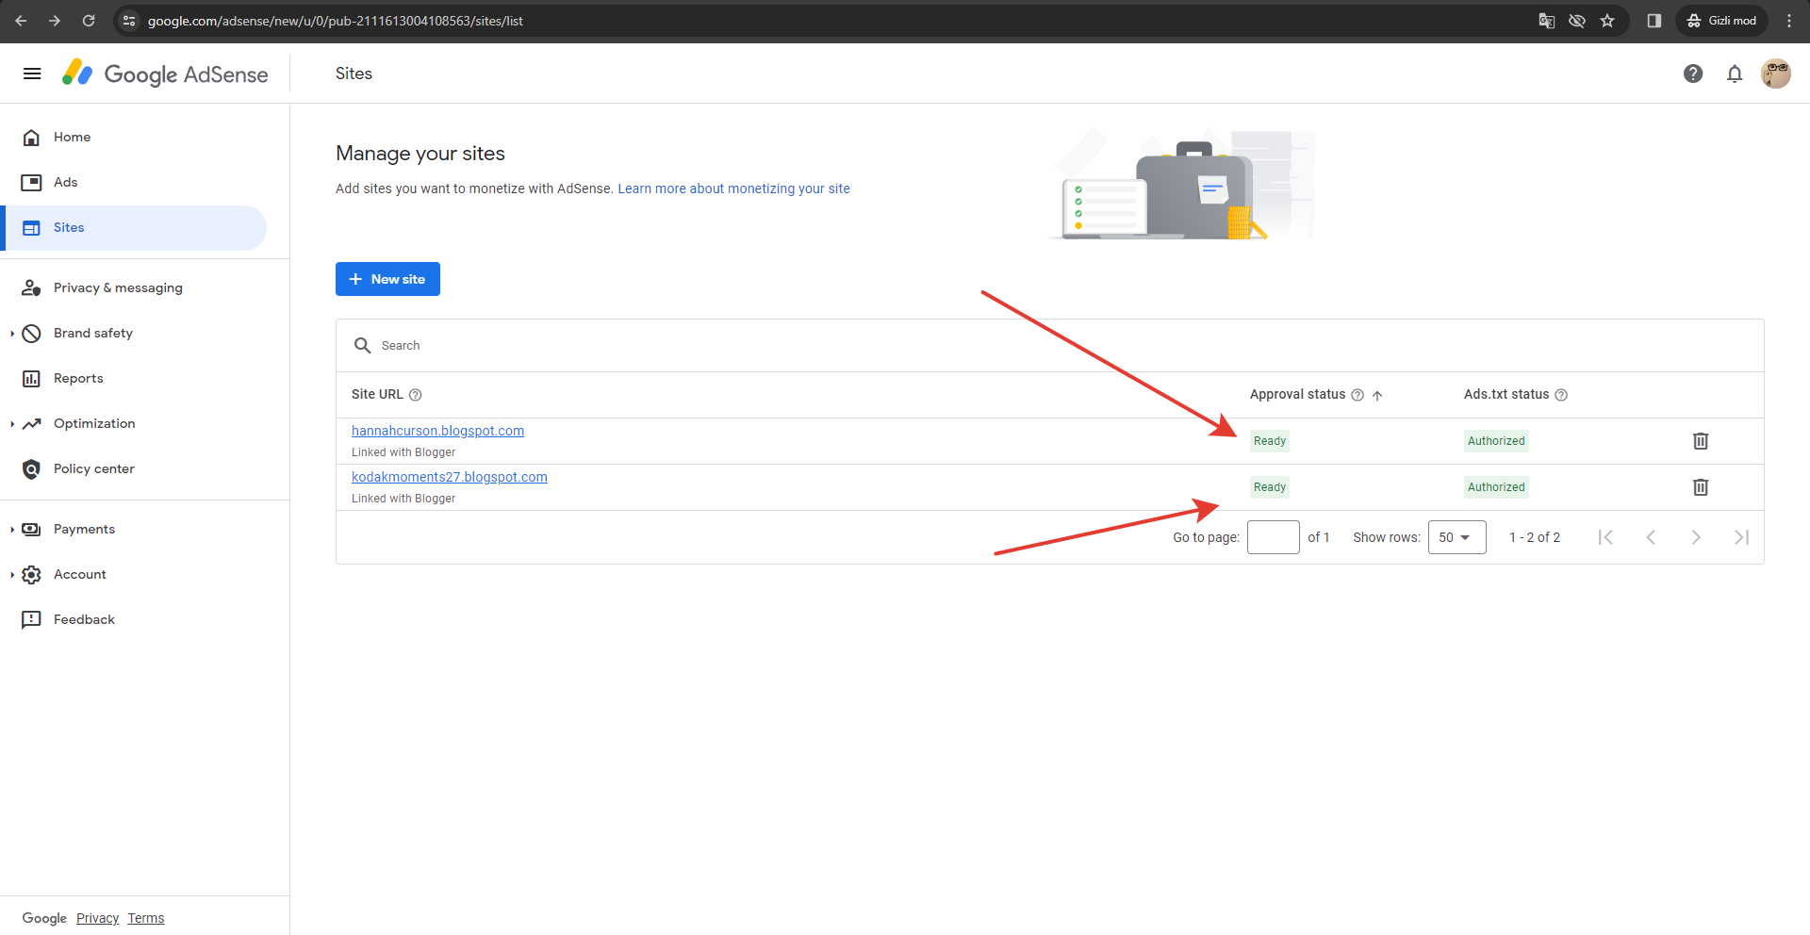Click the Google AdSense logo
Image resolution: width=1810 pixels, height=935 pixels.
tap(165, 74)
